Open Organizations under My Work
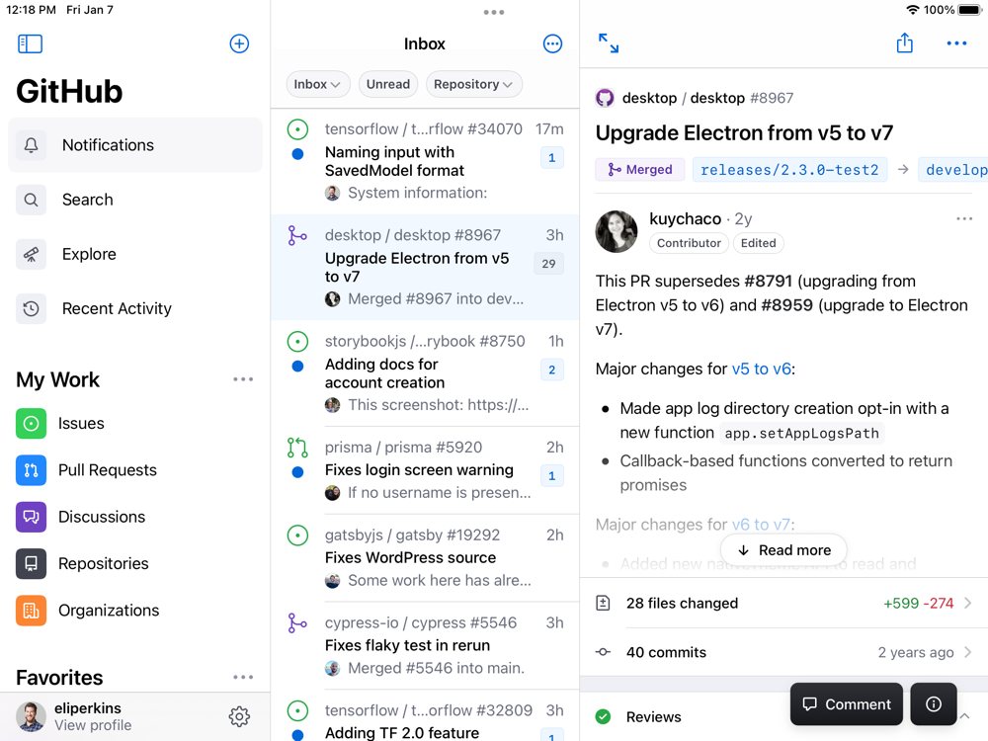Viewport: 988px width, 741px height. pyautogui.click(x=134, y=611)
